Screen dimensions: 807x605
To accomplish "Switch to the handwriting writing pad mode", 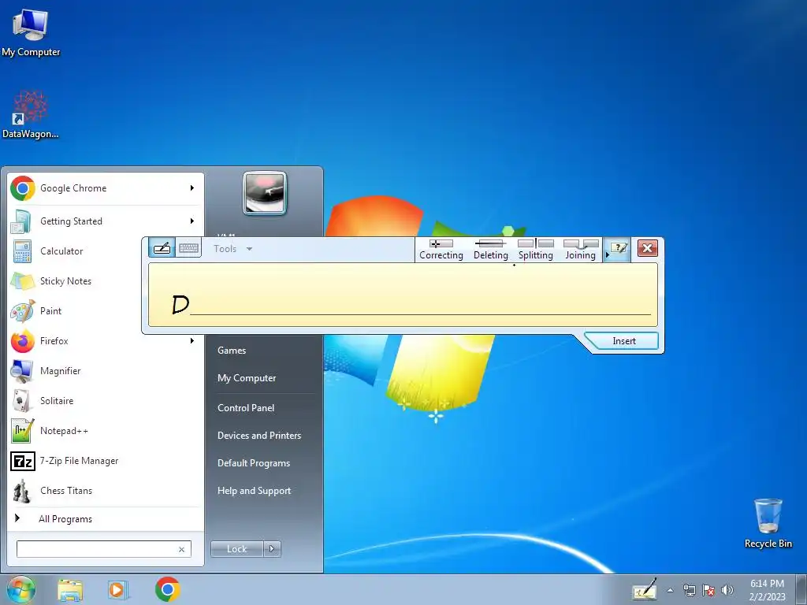I will [162, 248].
